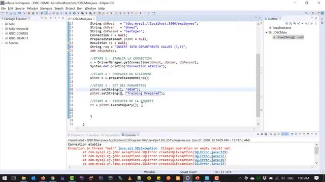Click SQLError.java:129 stack trace link
The width and height of the screenshot is (325, 182).
210,152
